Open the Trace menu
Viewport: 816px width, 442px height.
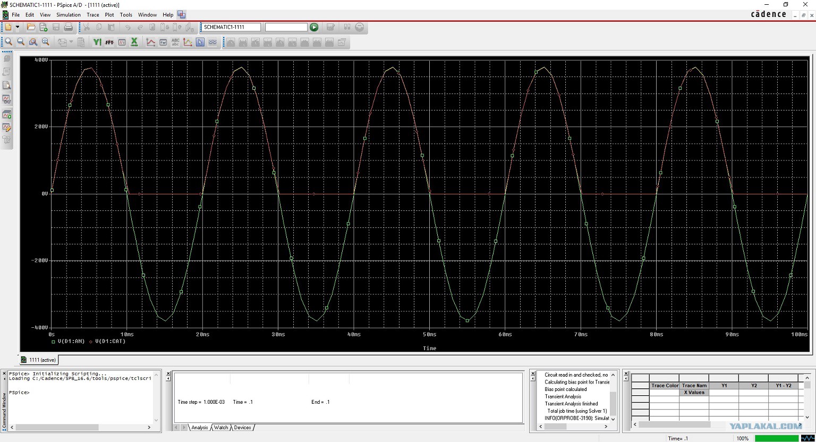(93, 15)
